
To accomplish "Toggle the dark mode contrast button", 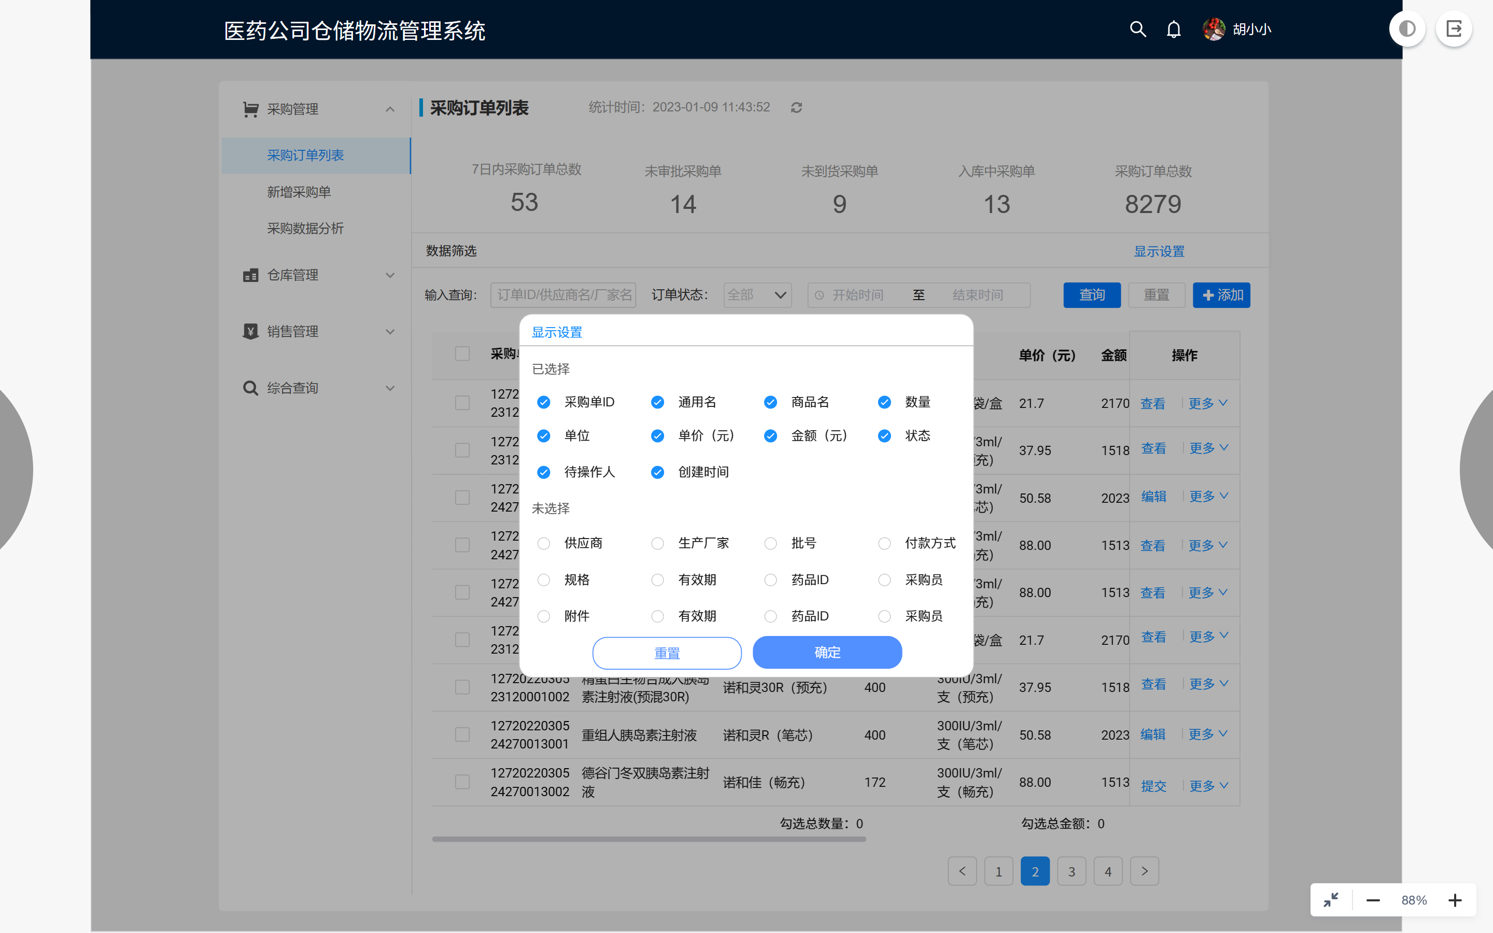I will (x=1406, y=29).
